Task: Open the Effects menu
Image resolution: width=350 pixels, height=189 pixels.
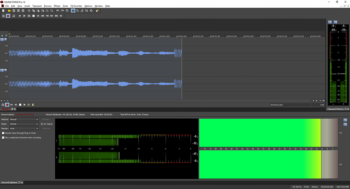Action: point(57,6)
